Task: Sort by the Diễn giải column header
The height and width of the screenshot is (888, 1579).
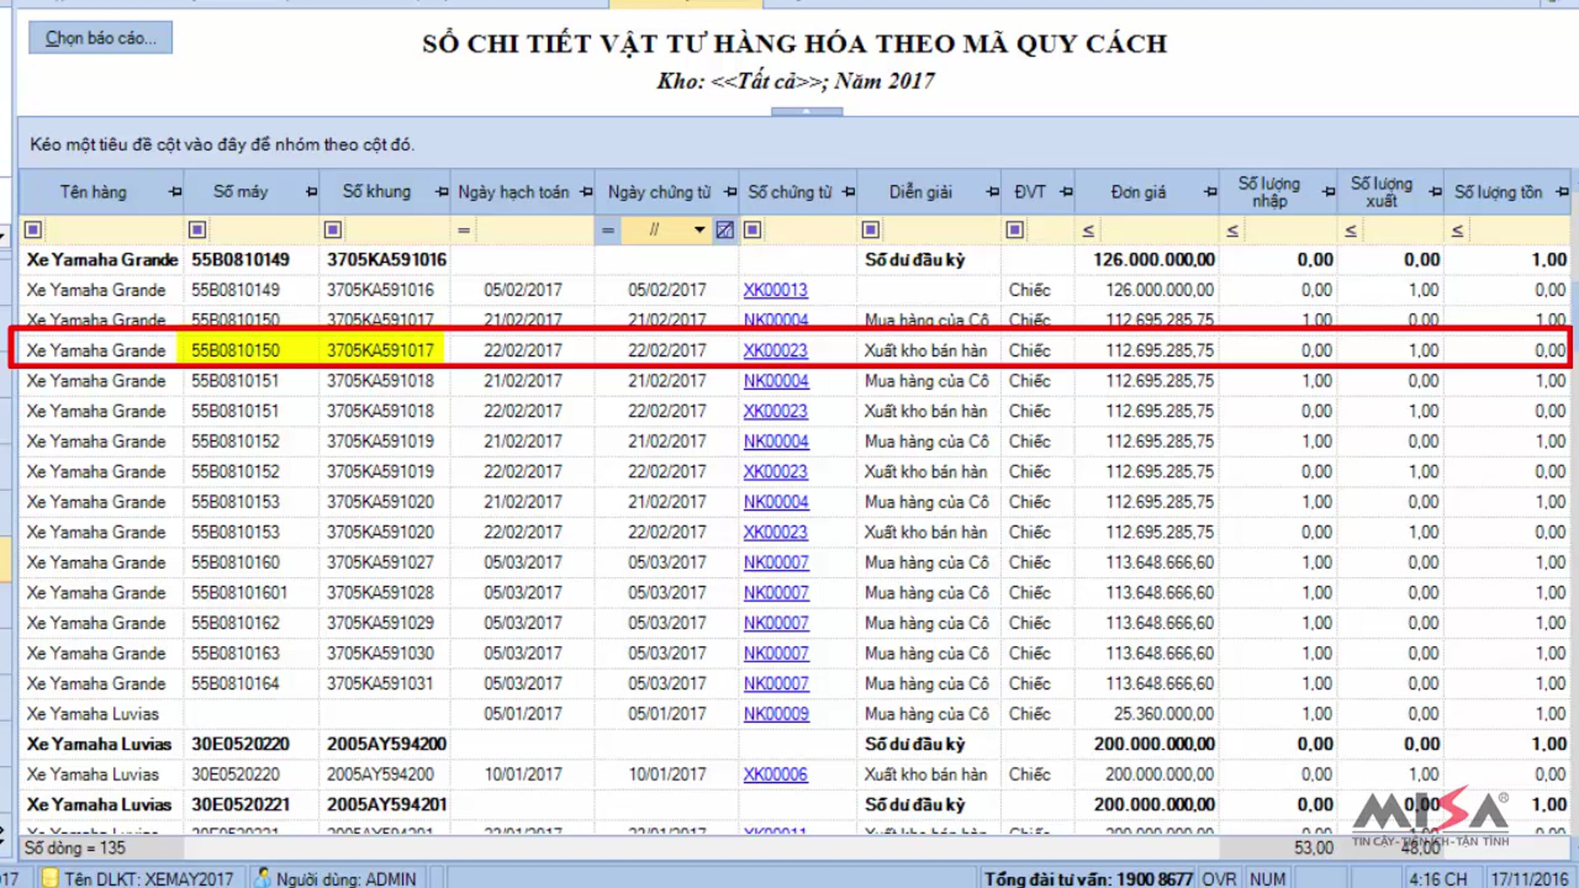Action: pos(920,192)
